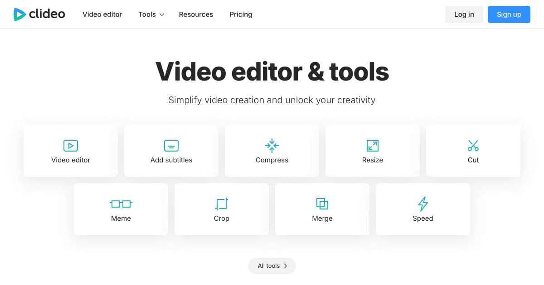This screenshot has height=285, width=544.
Task: Click the Merge videos icon
Action: (x=322, y=204)
